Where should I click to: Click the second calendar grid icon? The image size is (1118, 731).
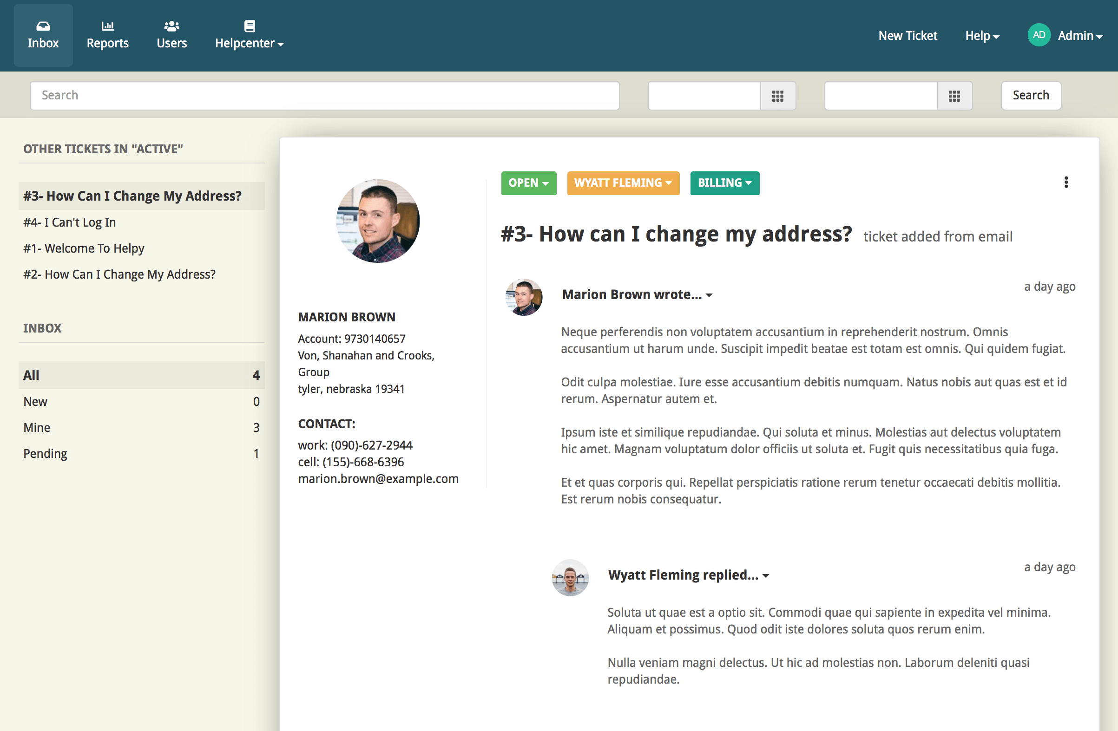coord(954,96)
